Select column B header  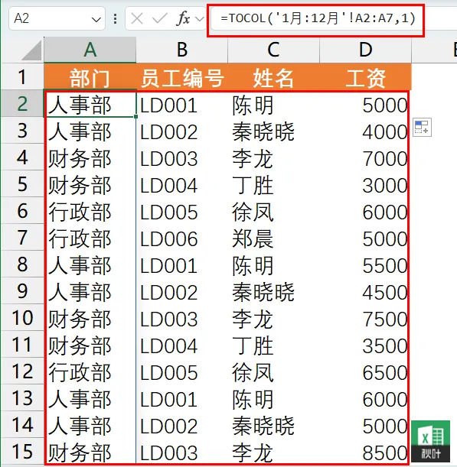tap(182, 50)
